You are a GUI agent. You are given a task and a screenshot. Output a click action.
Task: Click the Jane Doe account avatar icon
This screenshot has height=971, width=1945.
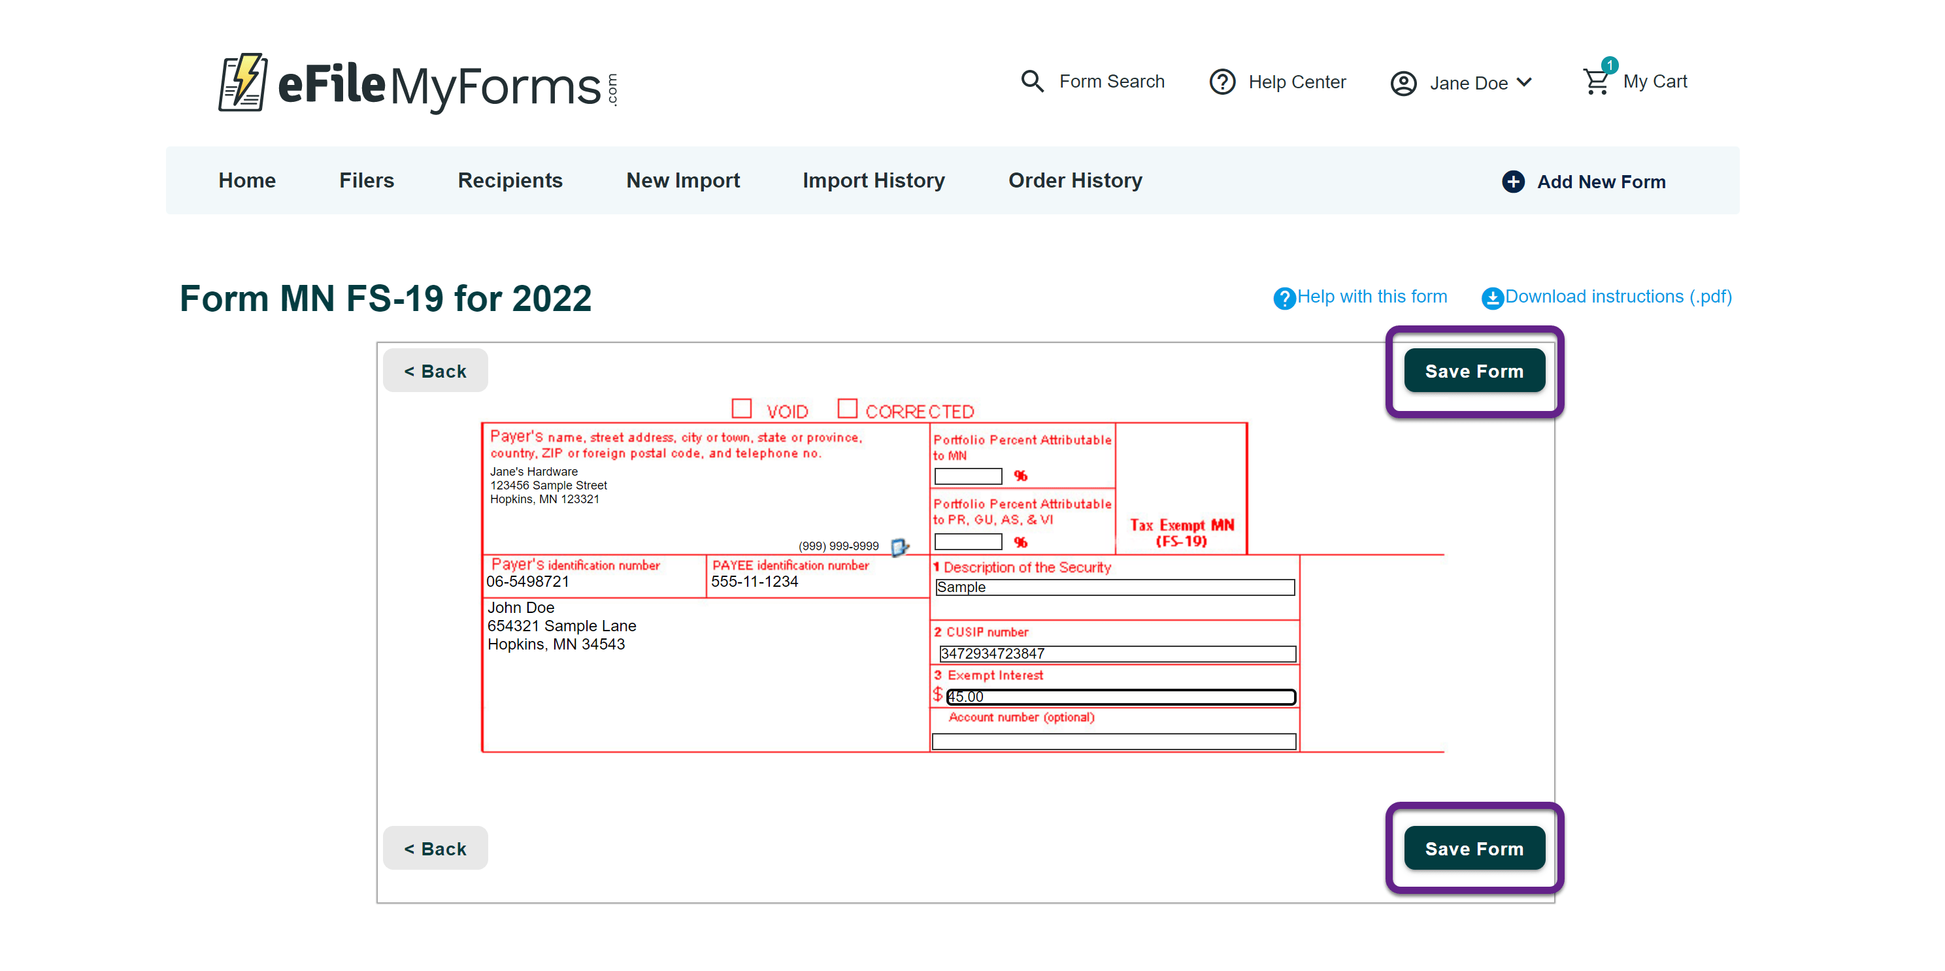click(1403, 83)
